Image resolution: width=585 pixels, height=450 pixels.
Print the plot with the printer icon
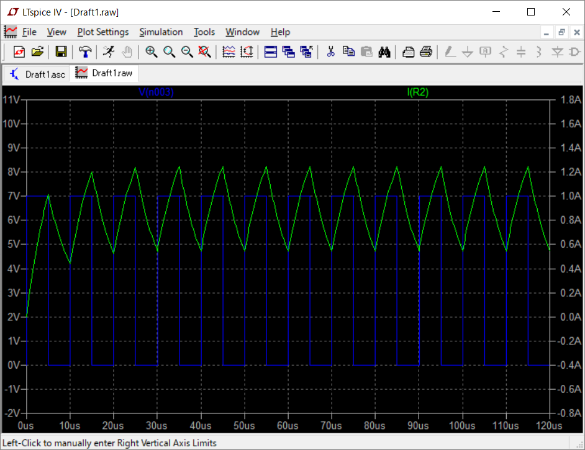(426, 52)
